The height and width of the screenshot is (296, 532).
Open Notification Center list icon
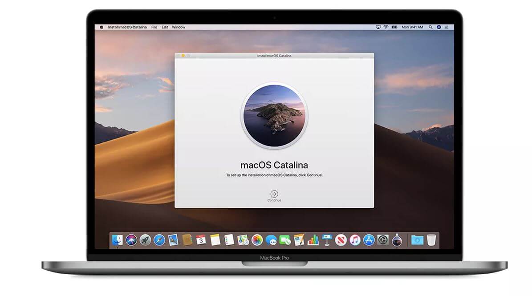point(446,27)
